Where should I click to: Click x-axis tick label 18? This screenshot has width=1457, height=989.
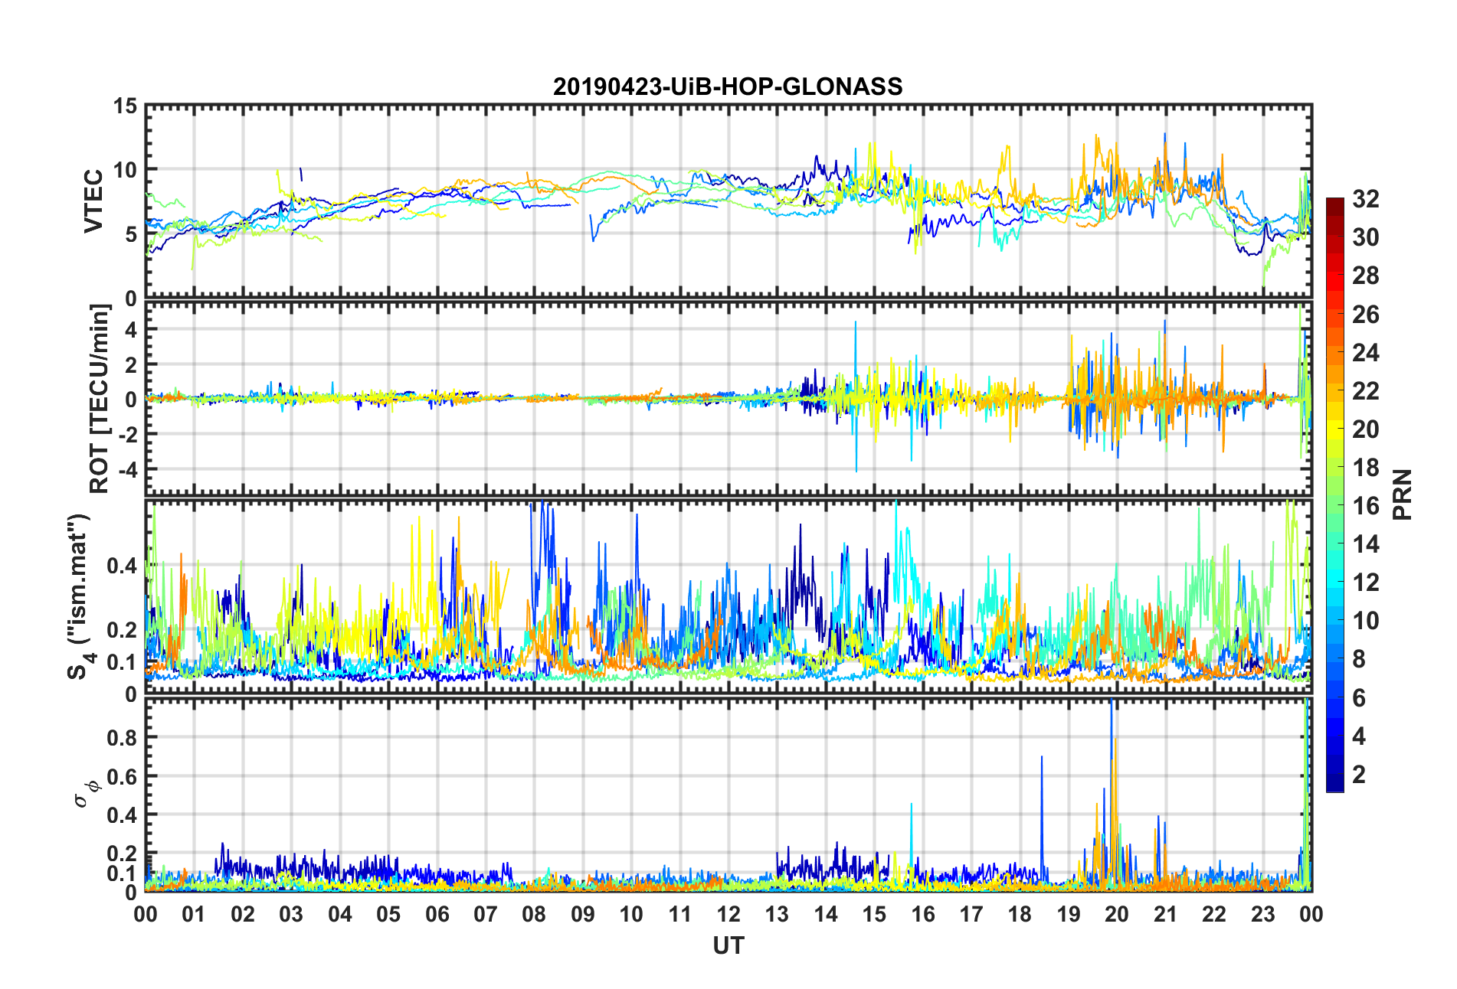pos(1020,914)
